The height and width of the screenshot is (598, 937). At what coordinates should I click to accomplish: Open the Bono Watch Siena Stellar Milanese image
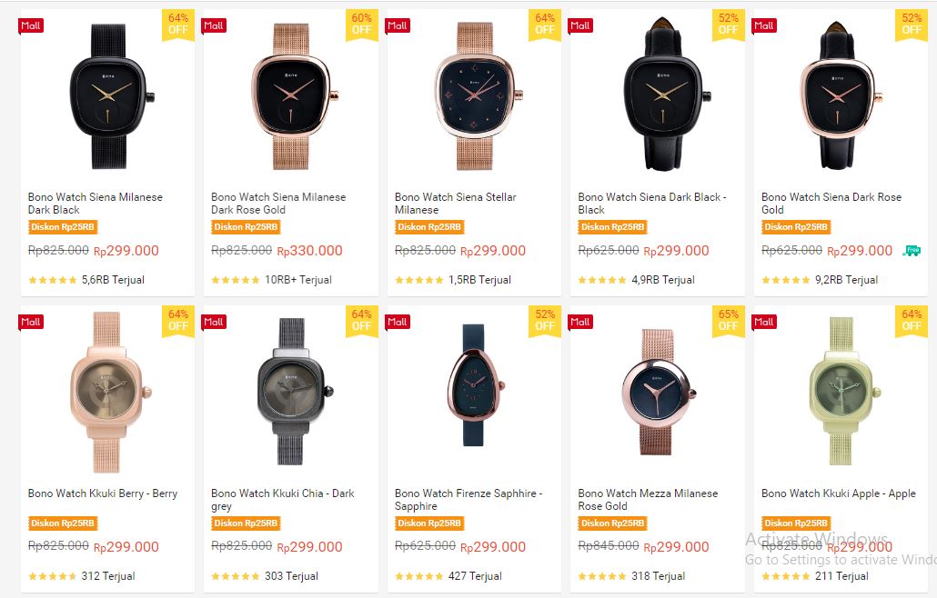[474, 95]
